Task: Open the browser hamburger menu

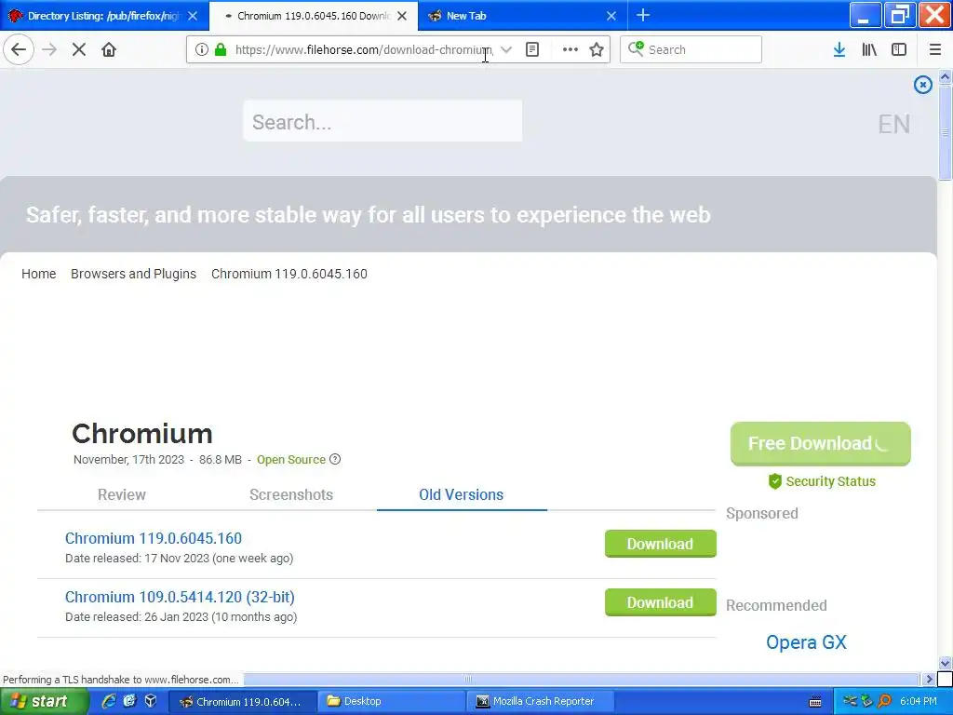Action: tap(935, 50)
